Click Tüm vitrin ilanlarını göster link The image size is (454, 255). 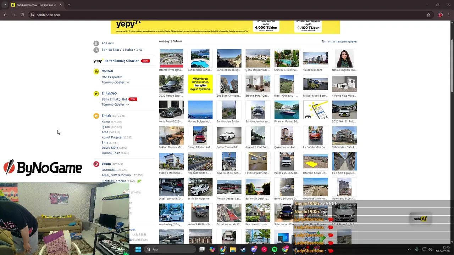pyautogui.click(x=339, y=41)
